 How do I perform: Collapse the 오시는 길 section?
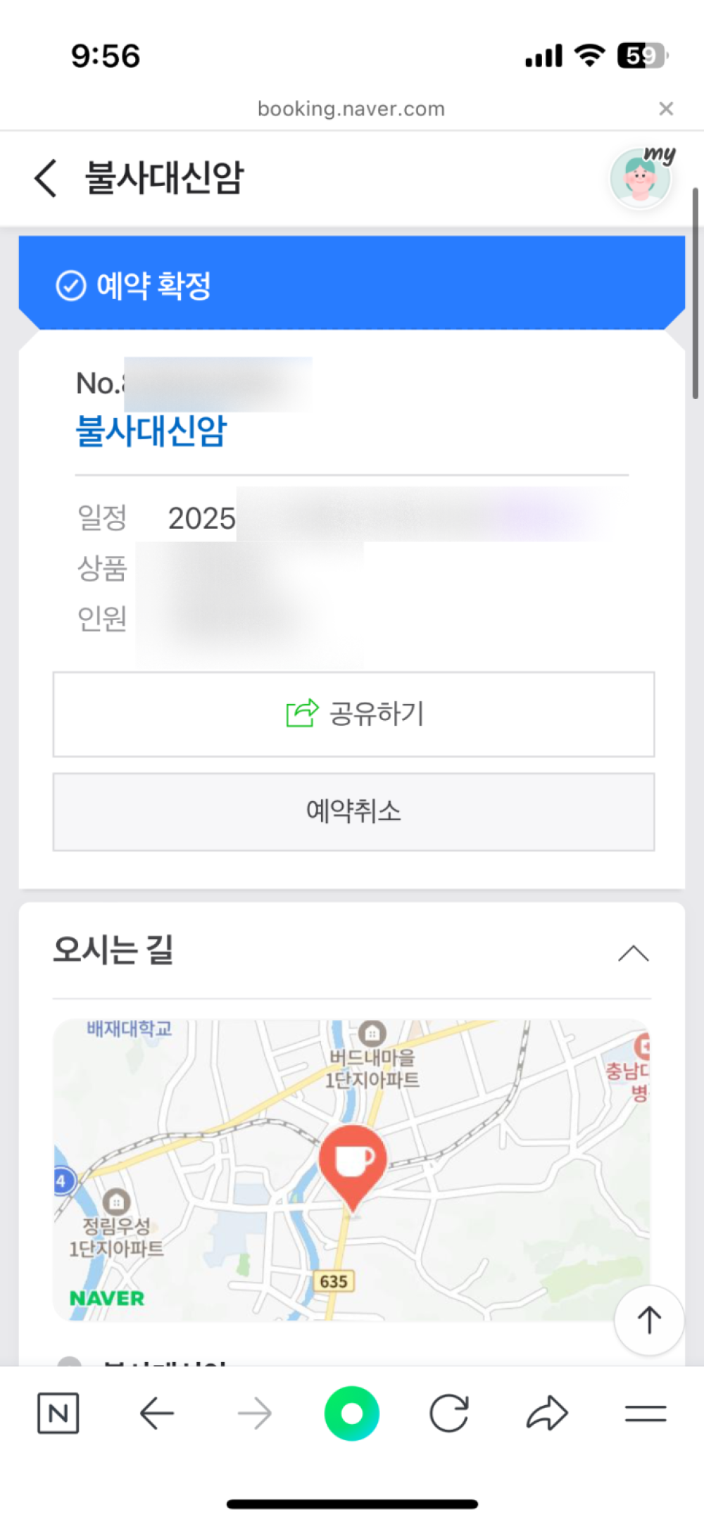(x=633, y=953)
